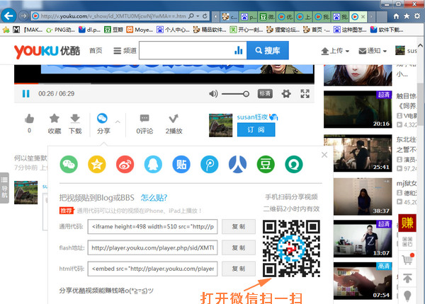Select the flash地址 text field
425x304 pixels.
(x=152, y=247)
